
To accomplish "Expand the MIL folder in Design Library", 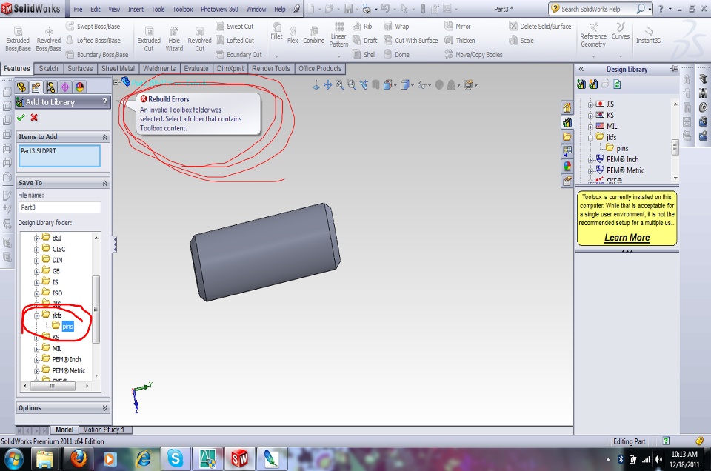I will coord(591,127).
